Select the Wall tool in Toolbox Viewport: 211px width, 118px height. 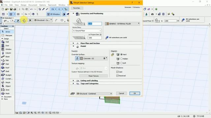tap(7, 42)
